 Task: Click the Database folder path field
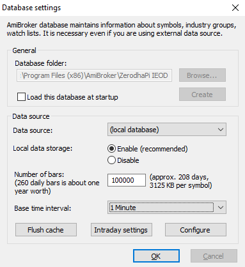[94, 75]
